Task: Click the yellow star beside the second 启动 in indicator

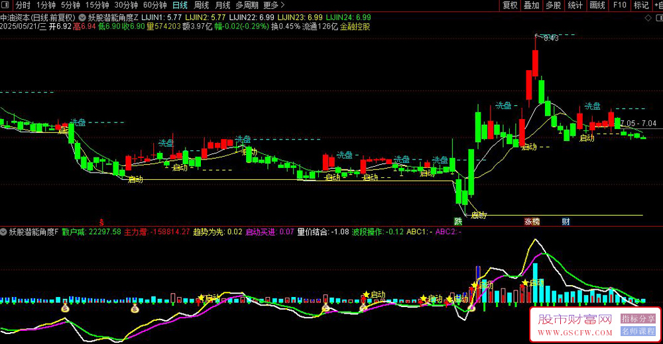Action: tap(366, 294)
